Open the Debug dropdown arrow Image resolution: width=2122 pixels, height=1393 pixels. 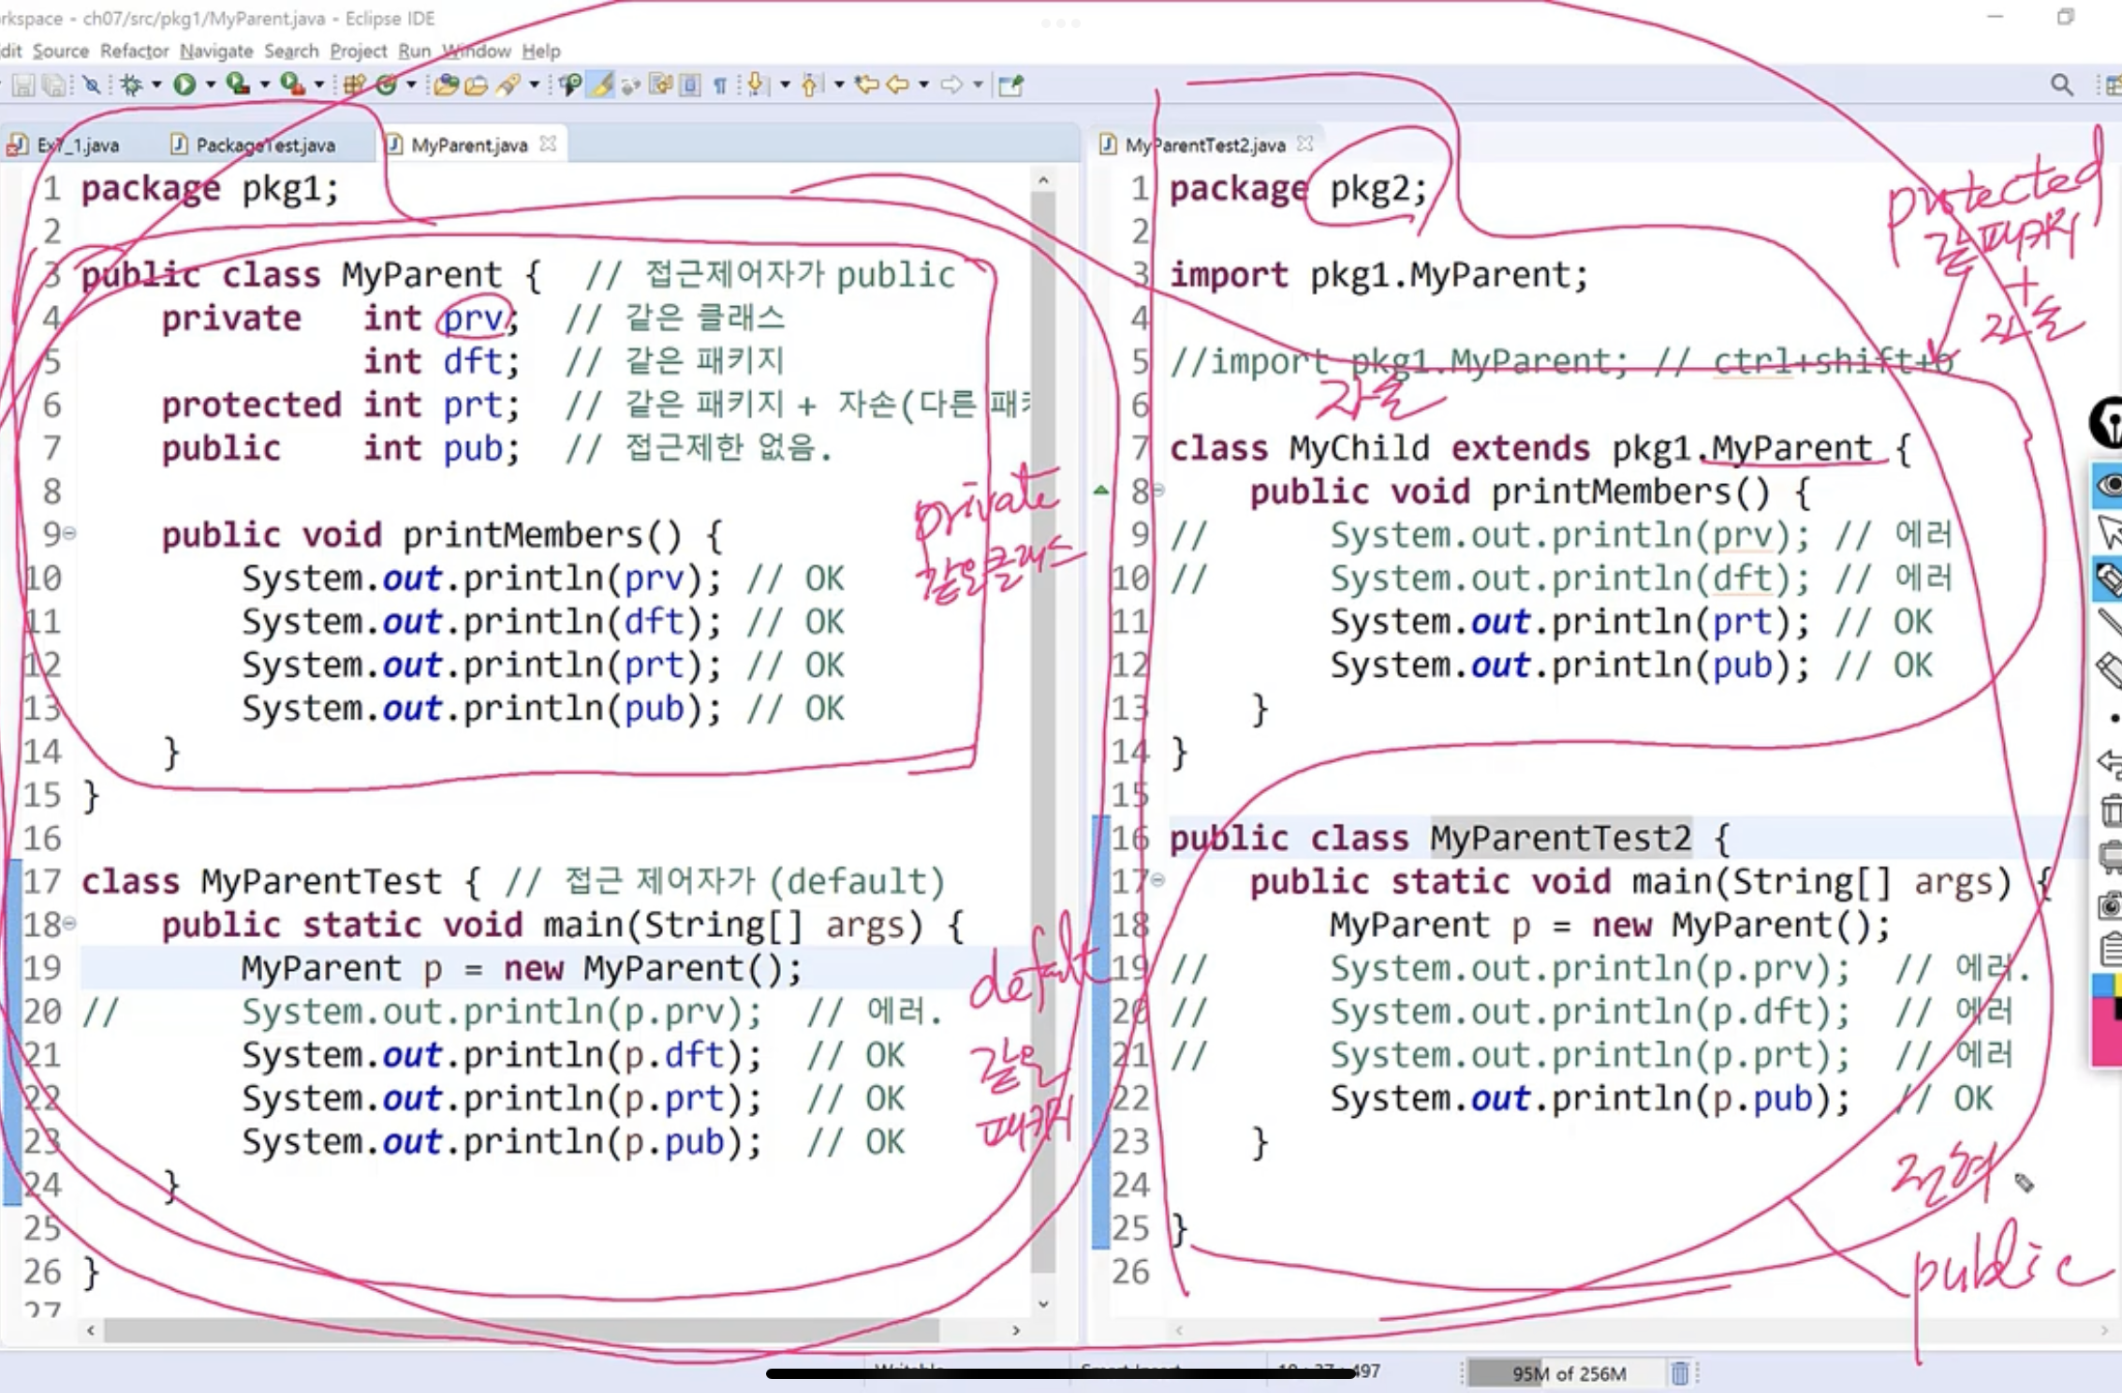click(156, 85)
